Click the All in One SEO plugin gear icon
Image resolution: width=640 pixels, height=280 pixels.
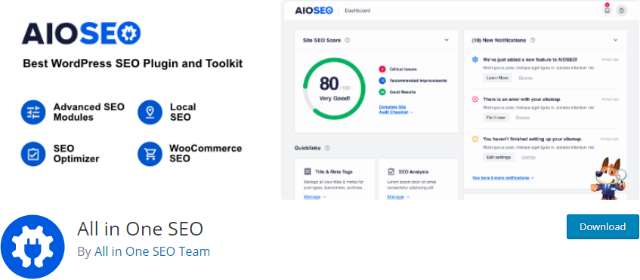coord(32,247)
